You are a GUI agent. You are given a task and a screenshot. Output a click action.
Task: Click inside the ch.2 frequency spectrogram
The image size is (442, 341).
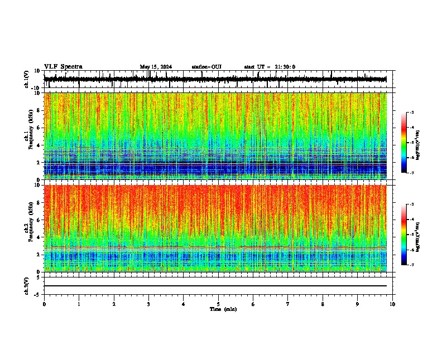(x=215, y=228)
